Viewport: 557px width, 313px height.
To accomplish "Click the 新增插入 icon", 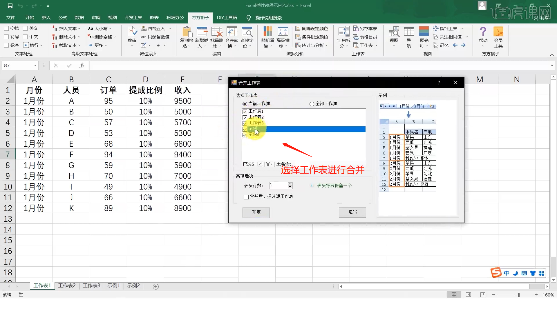I will click(202, 31).
